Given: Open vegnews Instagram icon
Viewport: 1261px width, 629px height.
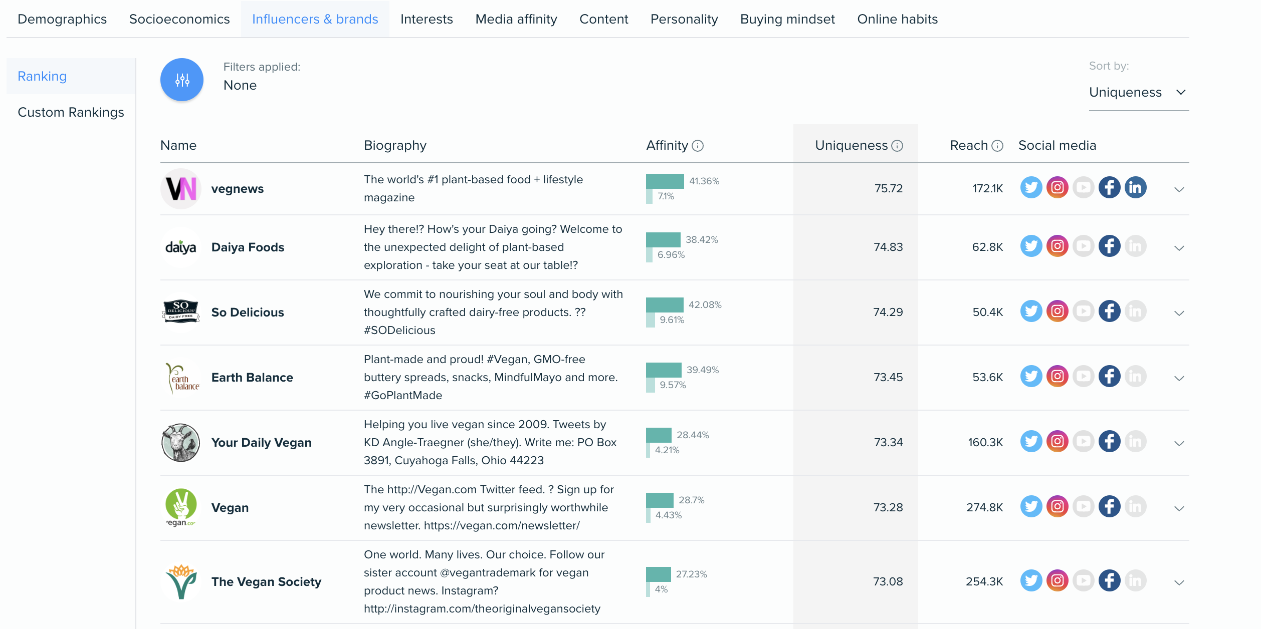Looking at the screenshot, I should click(x=1057, y=188).
